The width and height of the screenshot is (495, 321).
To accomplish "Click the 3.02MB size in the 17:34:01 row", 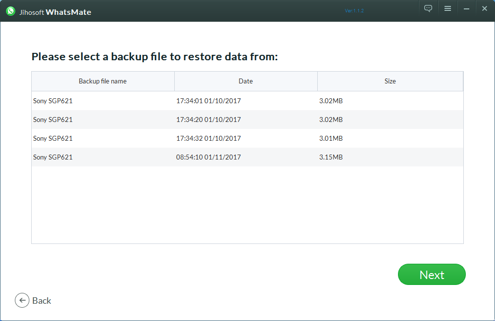I will (331, 101).
